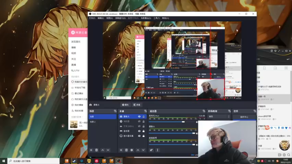292x164 pixels.
Task: Click the dock icon on 混音器 panel header
Action: tap(204, 111)
